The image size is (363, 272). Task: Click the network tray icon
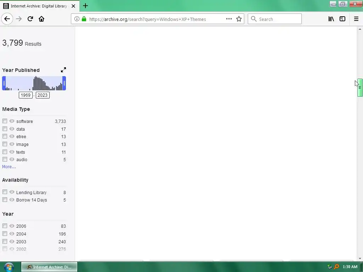[x=330, y=267]
